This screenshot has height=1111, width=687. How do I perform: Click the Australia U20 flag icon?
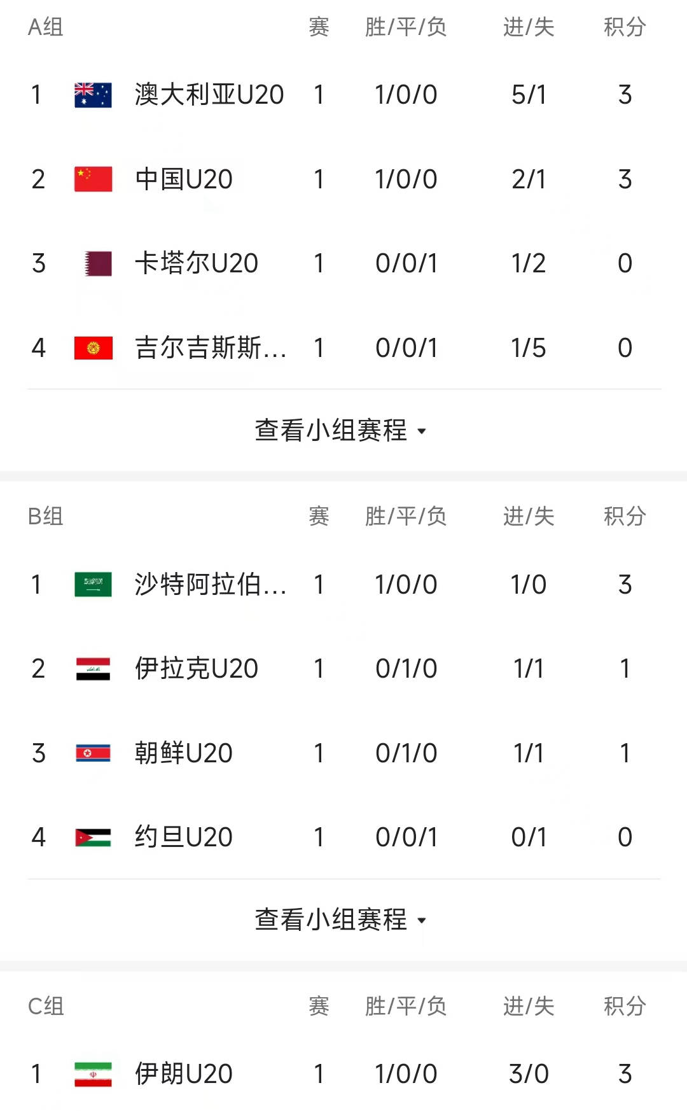coord(93,95)
